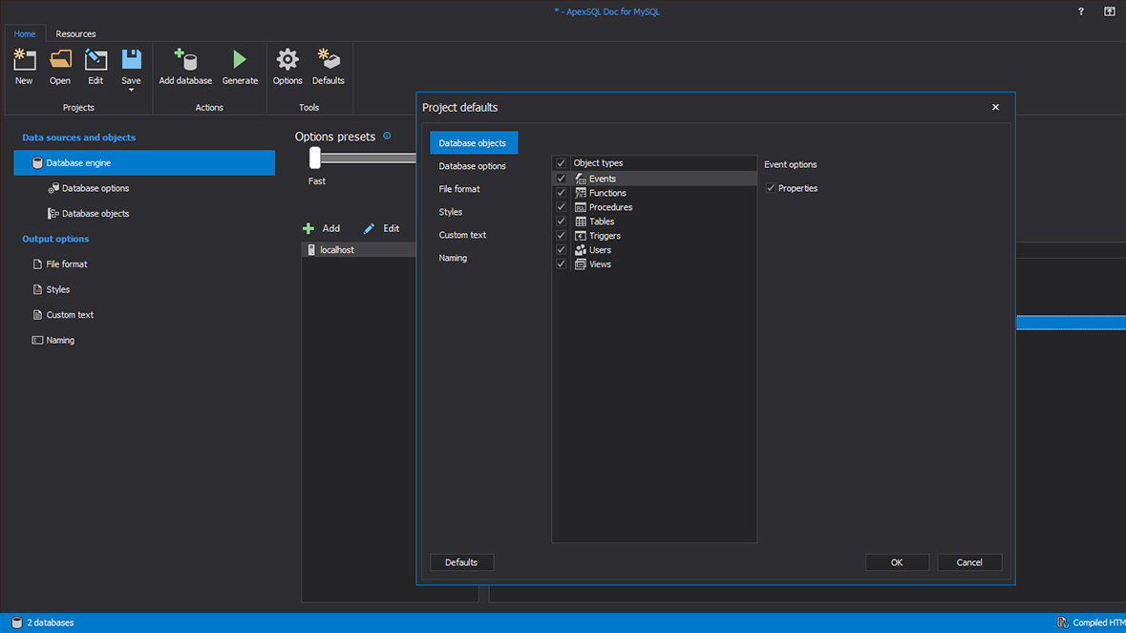Viewport: 1126px width, 633px height.
Task: Disable the Properties event option
Action: point(771,188)
